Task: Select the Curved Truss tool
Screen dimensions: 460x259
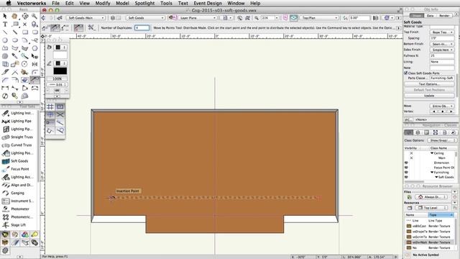Action: click(17, 145)
